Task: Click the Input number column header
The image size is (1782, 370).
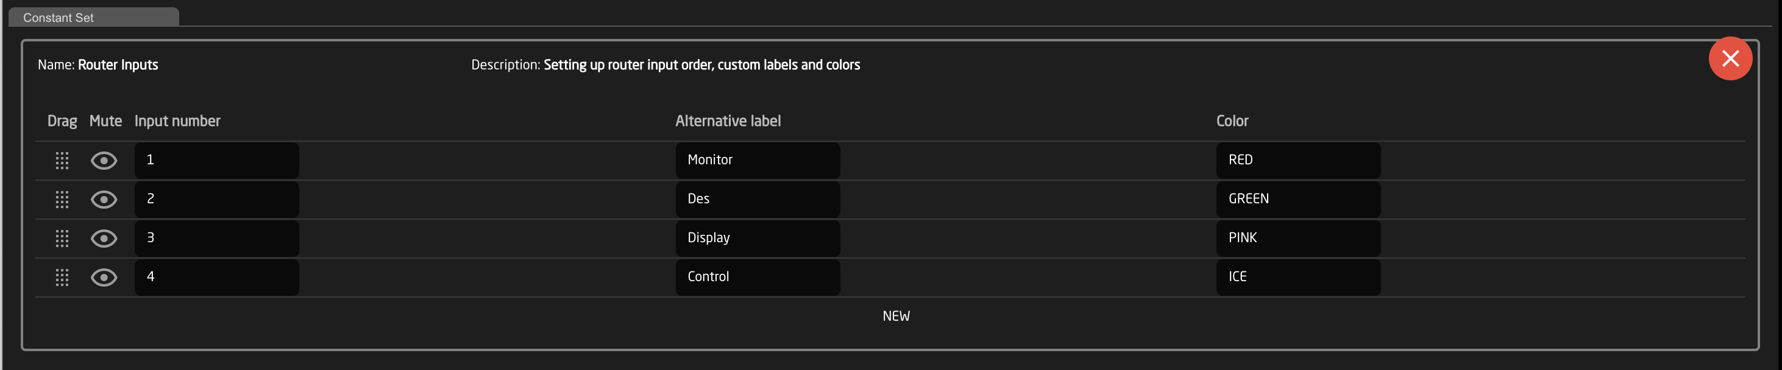Action: tap(177, 121)
